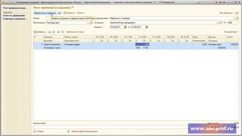Click the Установка и монт... cell
Screen dimensions: 242x136
pyautogui.click(x=53, y=48)
